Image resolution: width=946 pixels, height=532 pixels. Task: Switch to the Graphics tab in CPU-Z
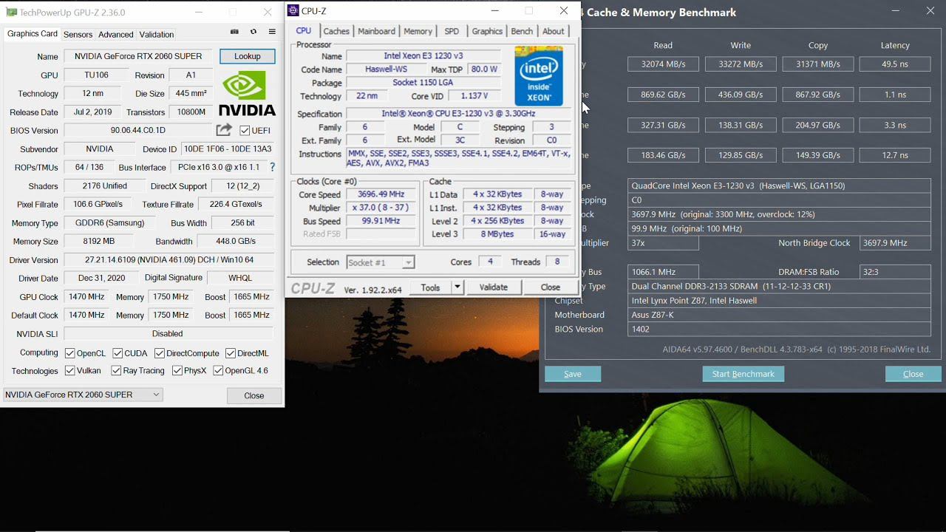(487, 31)
